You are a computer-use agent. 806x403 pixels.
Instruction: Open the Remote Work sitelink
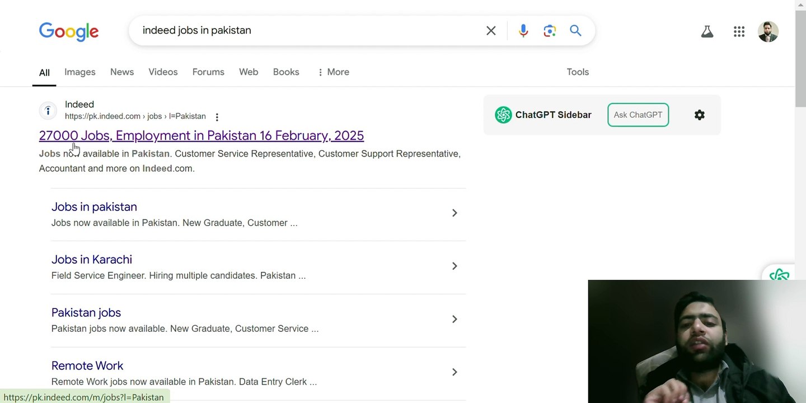tap(87, 365)
